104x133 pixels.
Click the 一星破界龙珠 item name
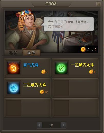pos(82,65)
